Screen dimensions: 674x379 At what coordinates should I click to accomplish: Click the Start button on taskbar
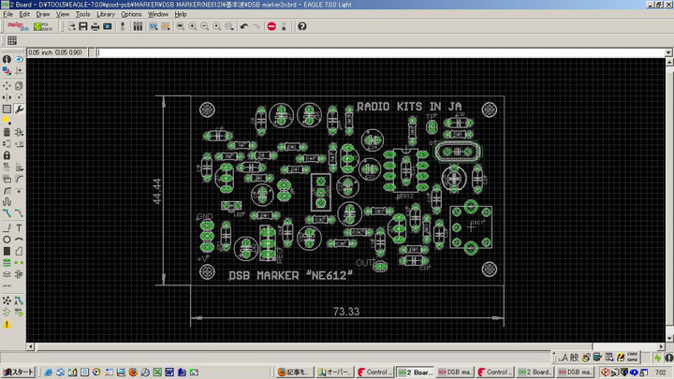[x=19, y=372]
